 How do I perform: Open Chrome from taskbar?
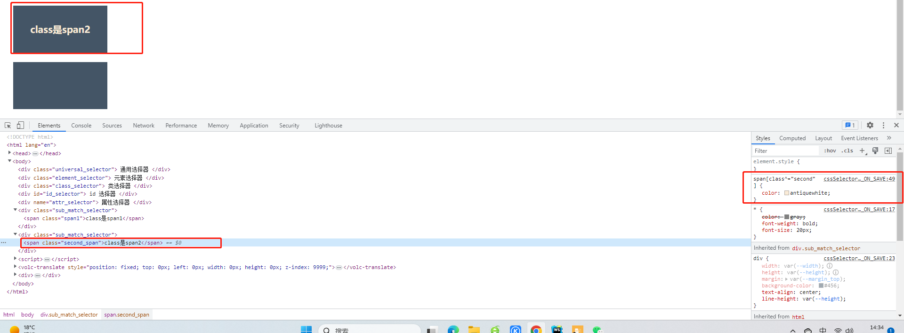[536, 329]
